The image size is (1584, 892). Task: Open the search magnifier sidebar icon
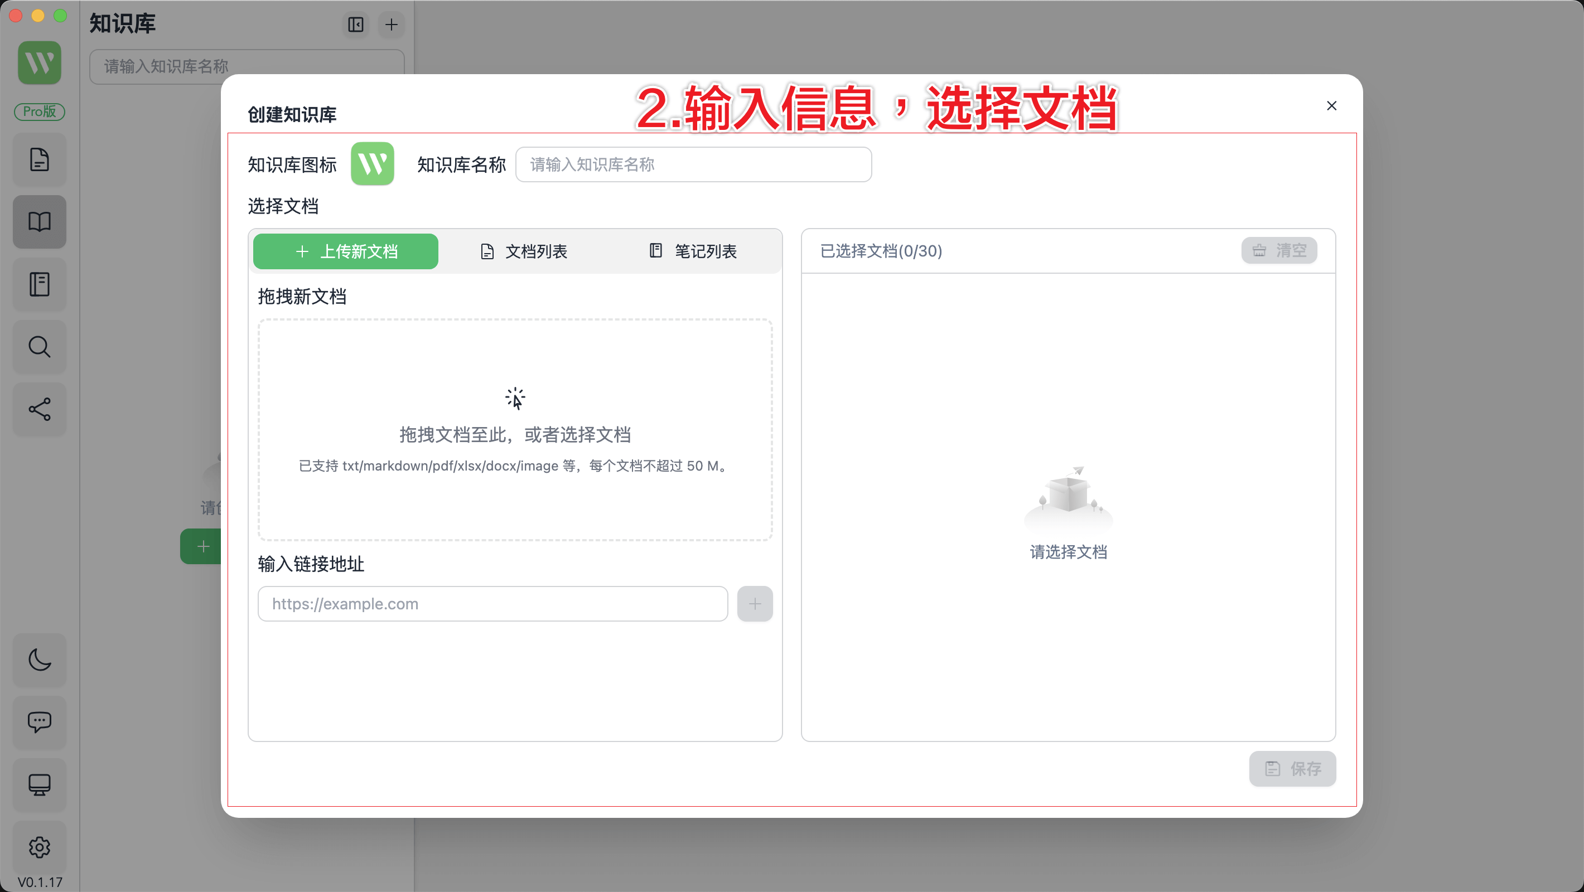[40, 347]
